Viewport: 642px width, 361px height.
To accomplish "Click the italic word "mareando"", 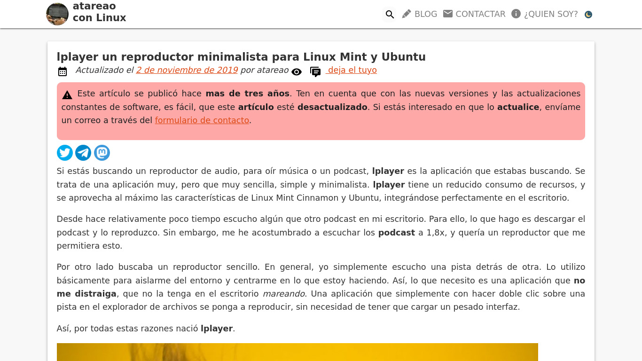I will [284, 294].
